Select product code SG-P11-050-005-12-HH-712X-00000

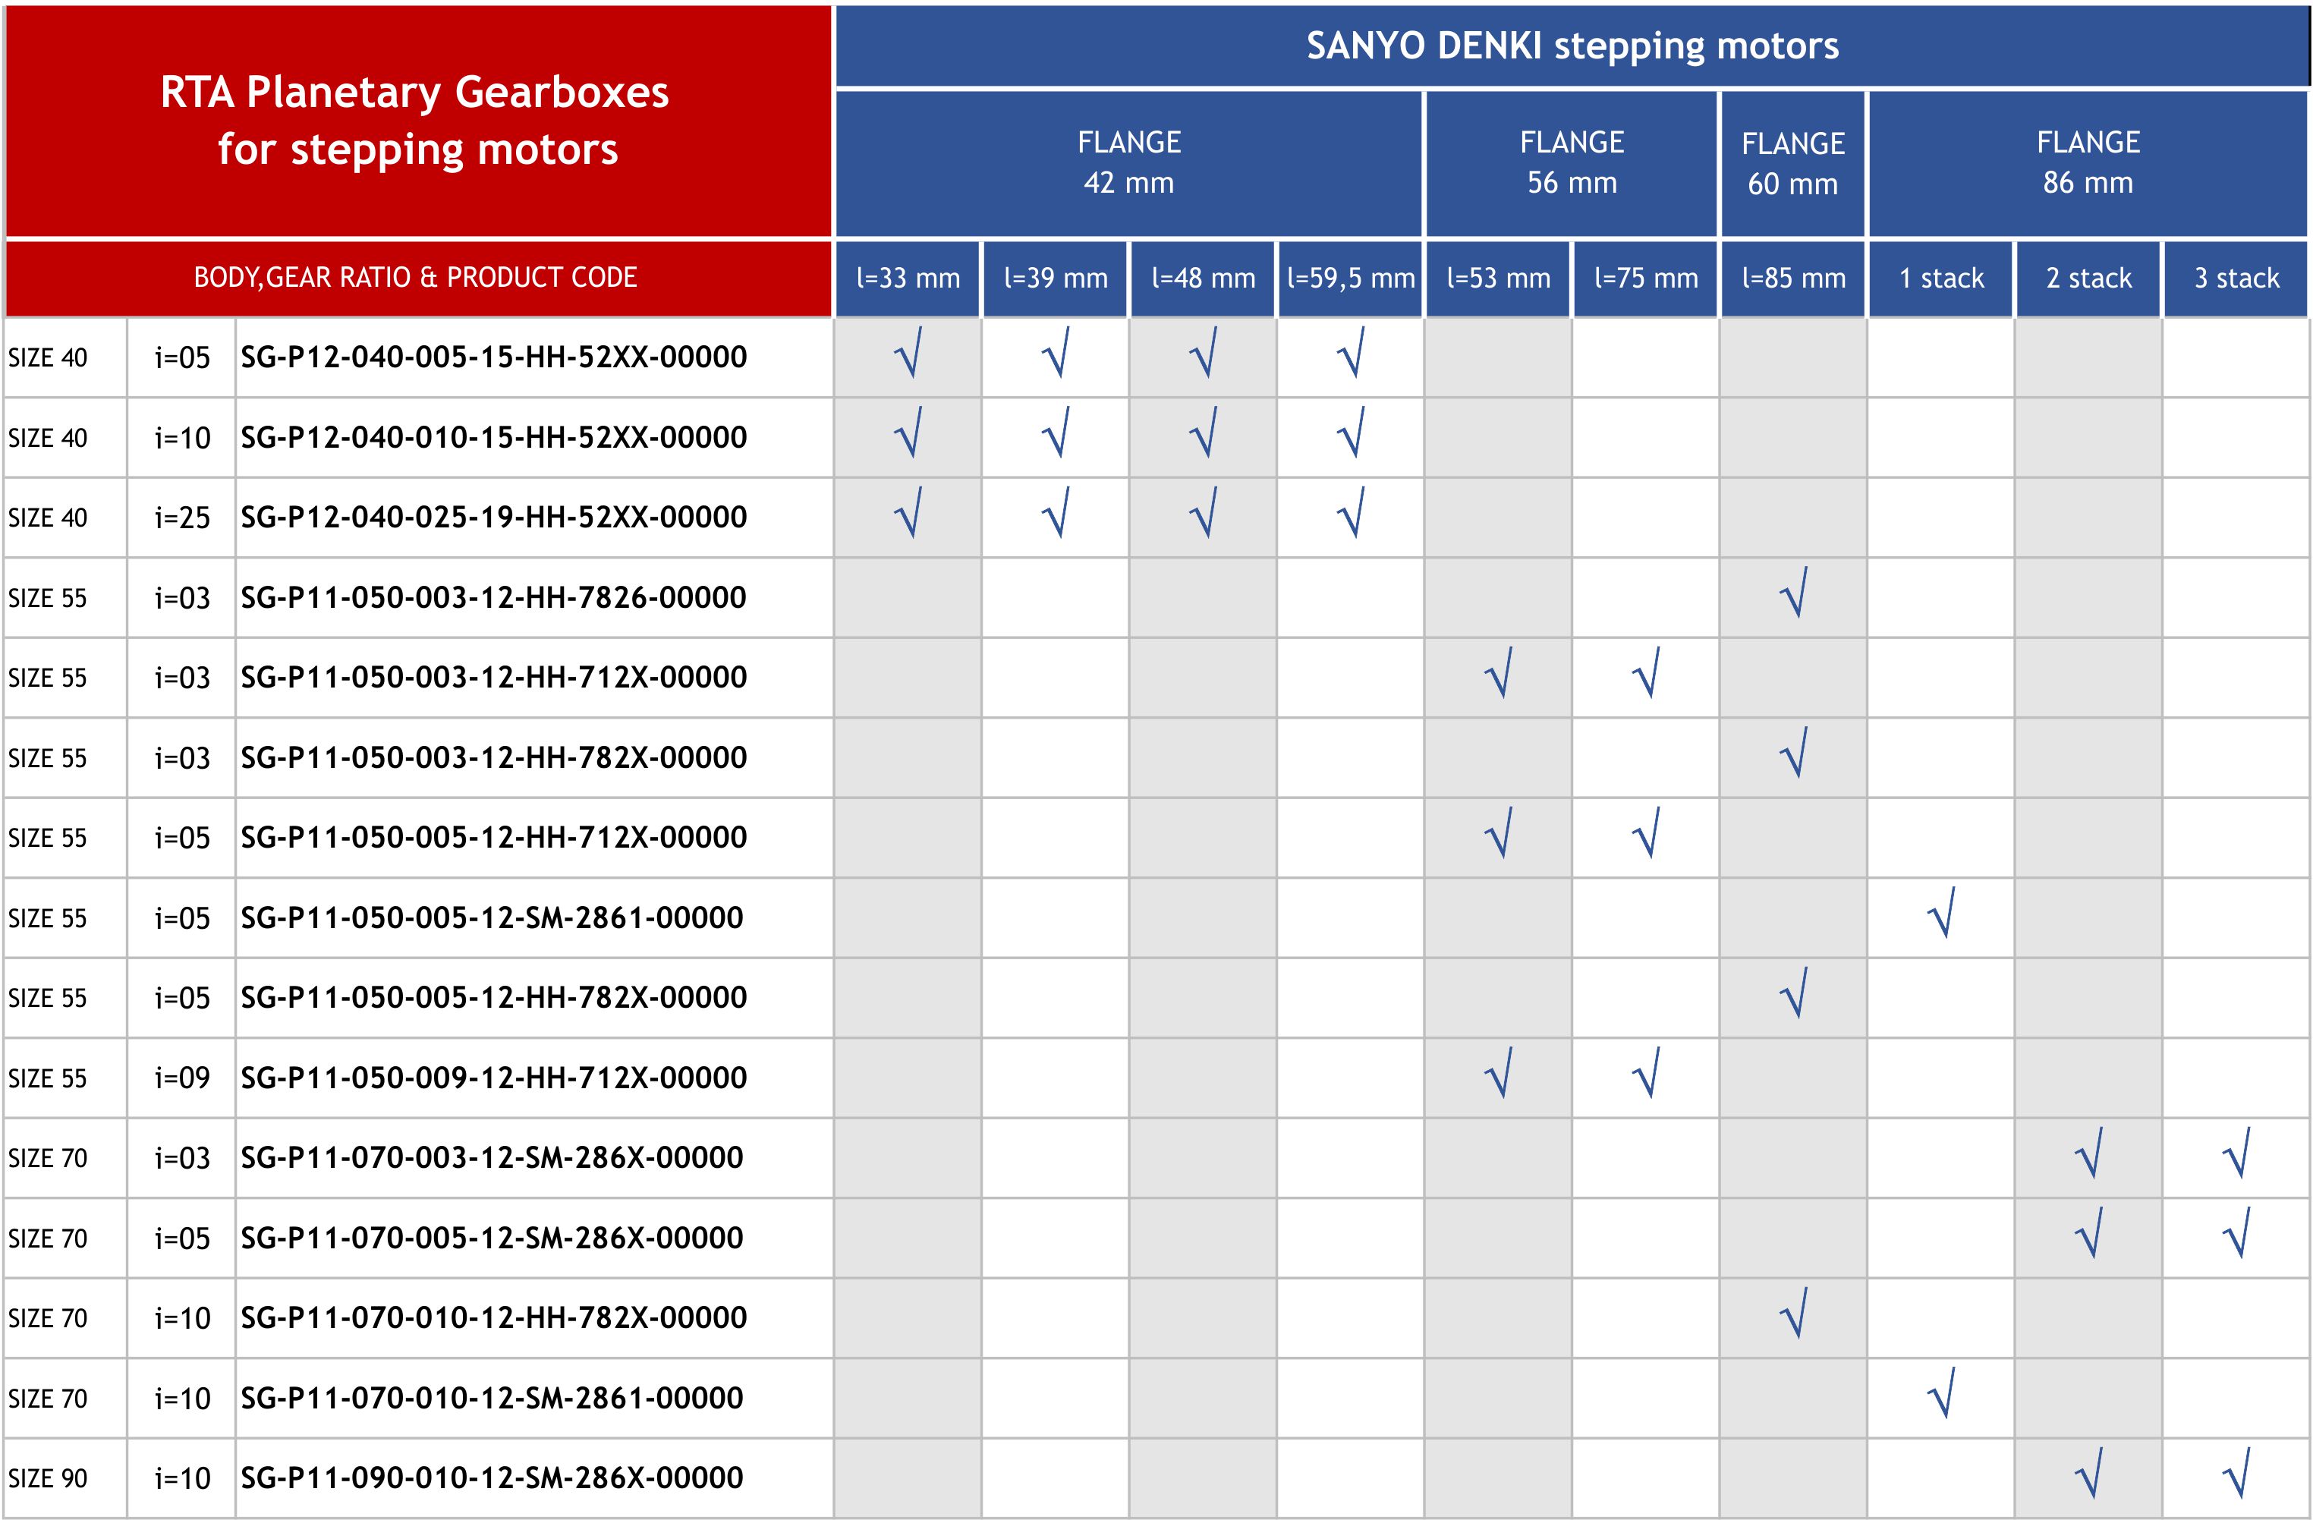494,838
